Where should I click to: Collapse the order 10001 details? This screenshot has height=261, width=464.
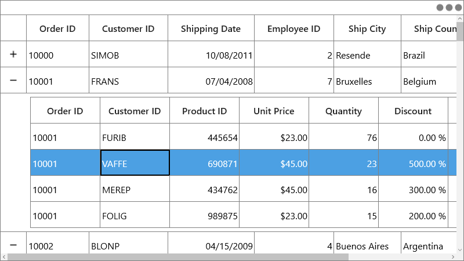[x=13, y=80]
